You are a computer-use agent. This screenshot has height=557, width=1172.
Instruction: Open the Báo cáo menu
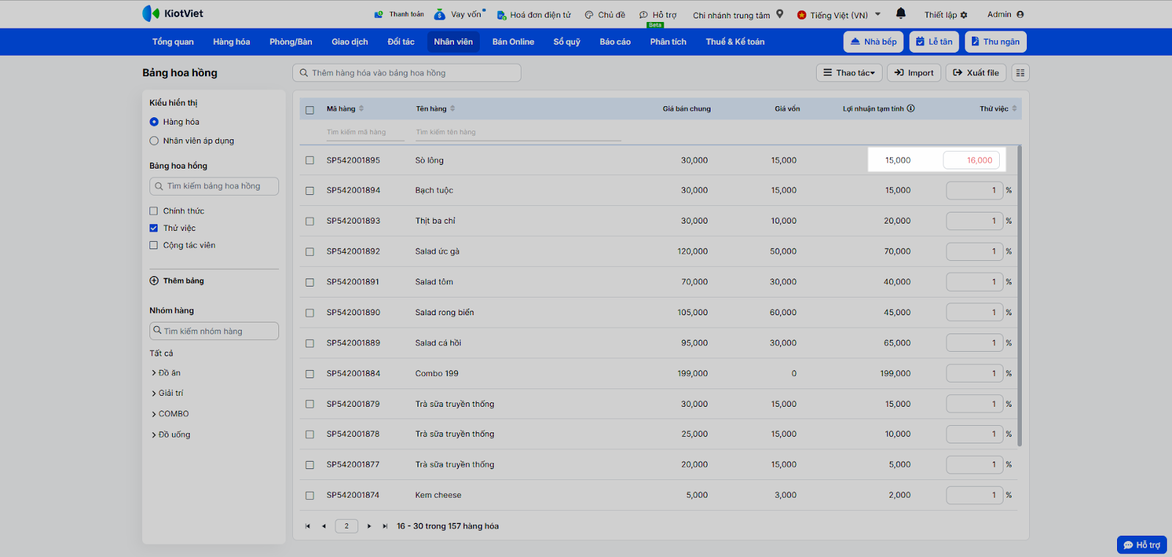click(x=615, y=42)
